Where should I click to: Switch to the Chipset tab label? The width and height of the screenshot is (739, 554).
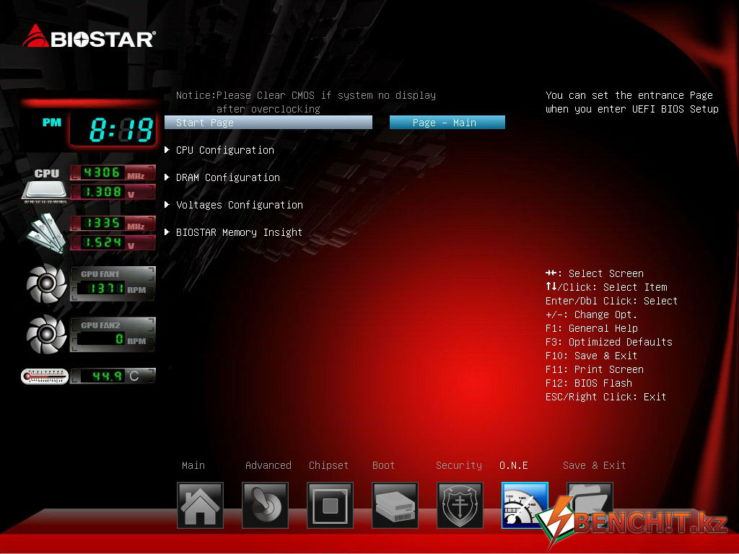(x=328, y=465)
